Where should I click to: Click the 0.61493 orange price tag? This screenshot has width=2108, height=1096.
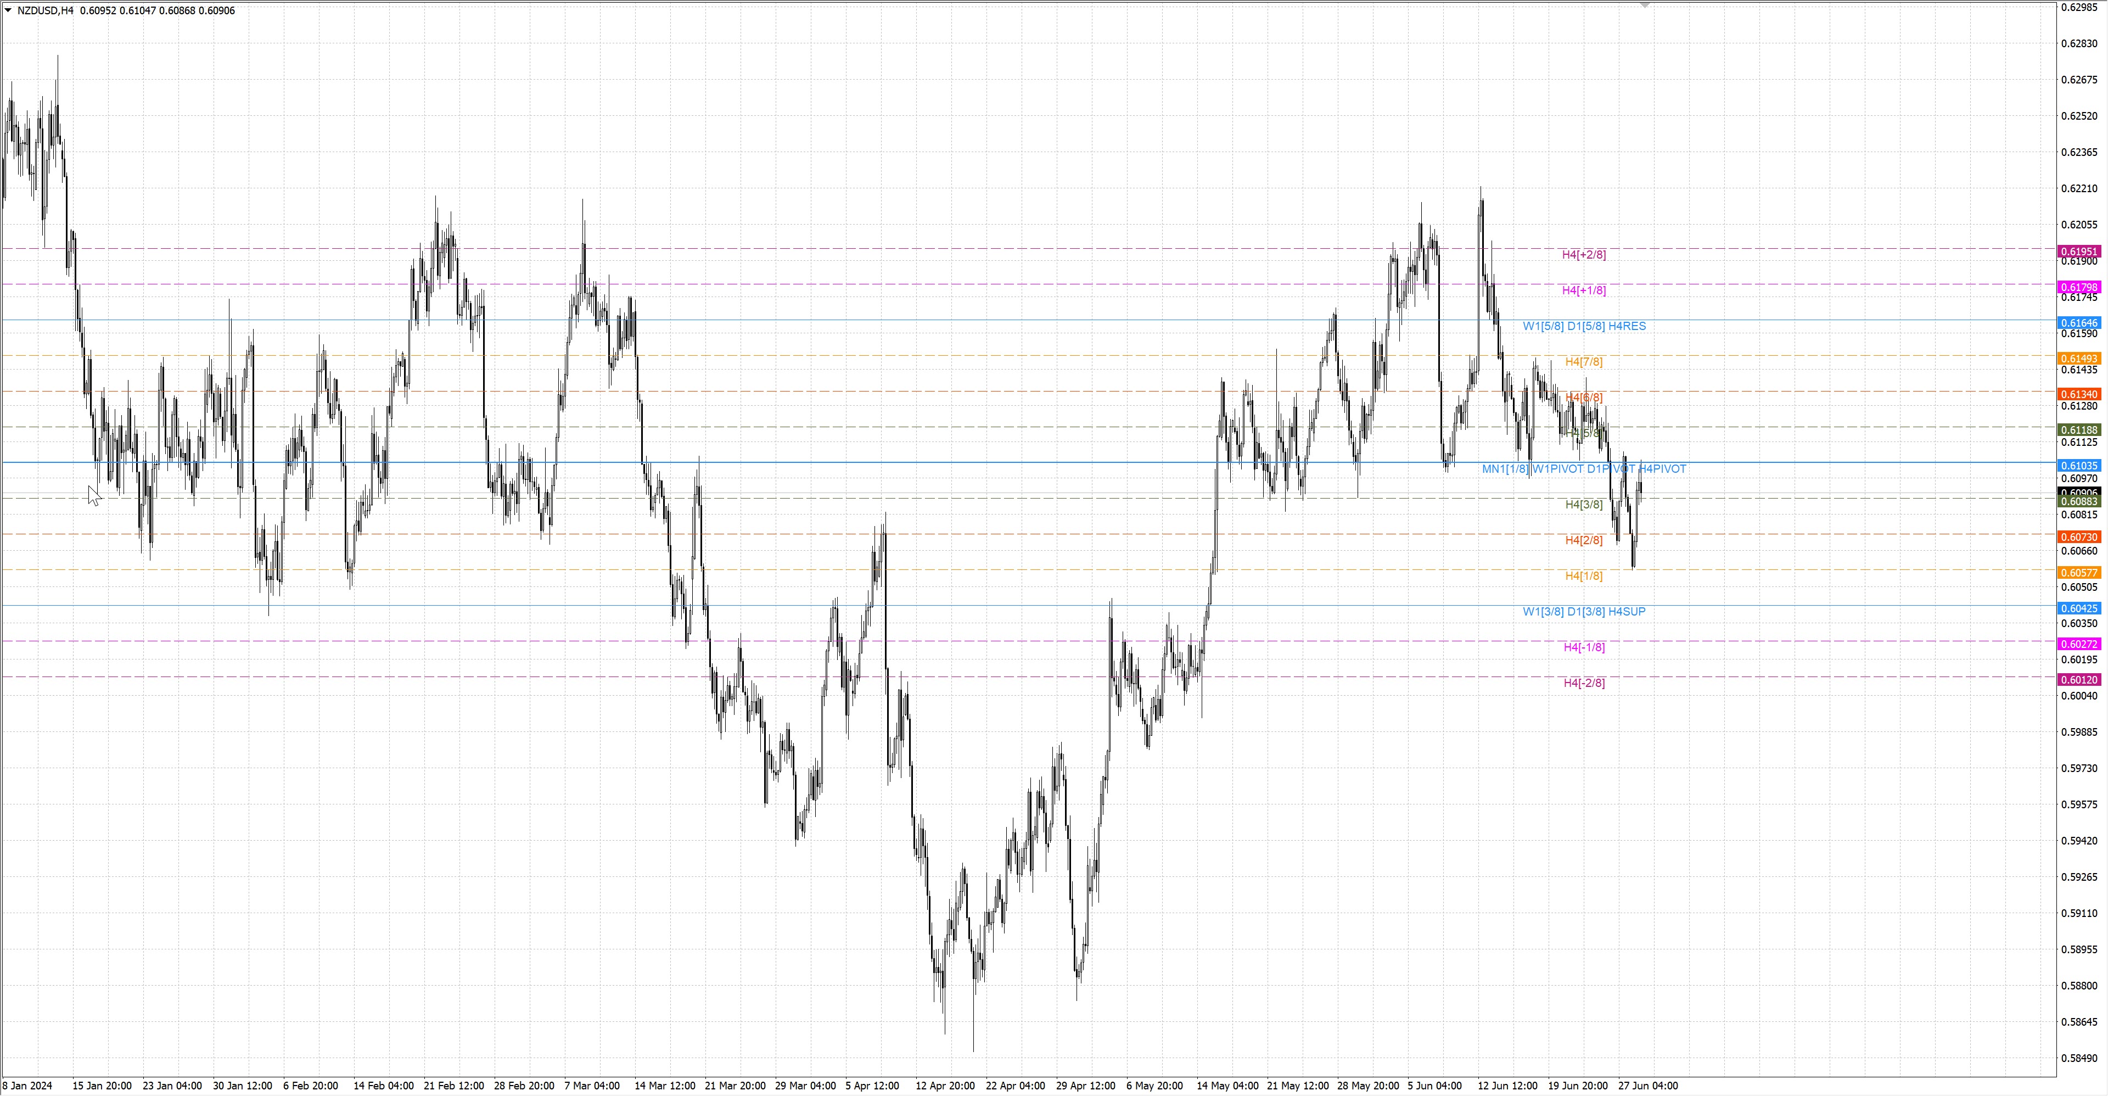pyautogui.click(x=2078, y=359)
